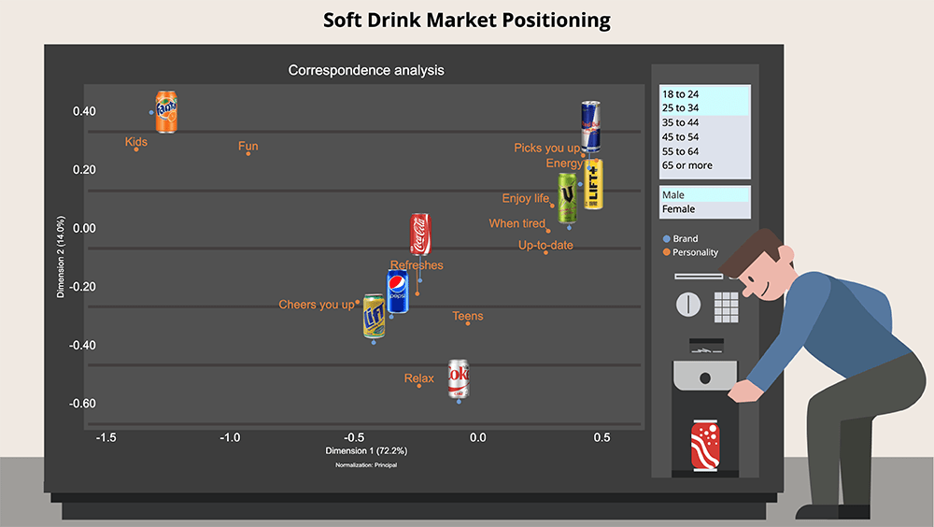Select the yellow Lift+ can
934x527 pixels.
click(593, 184)
